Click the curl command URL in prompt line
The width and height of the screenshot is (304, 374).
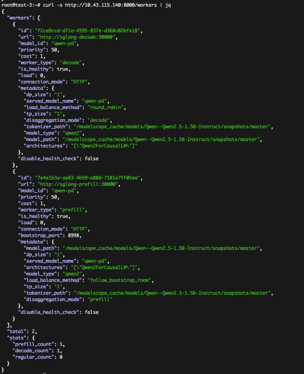[111, 5]
